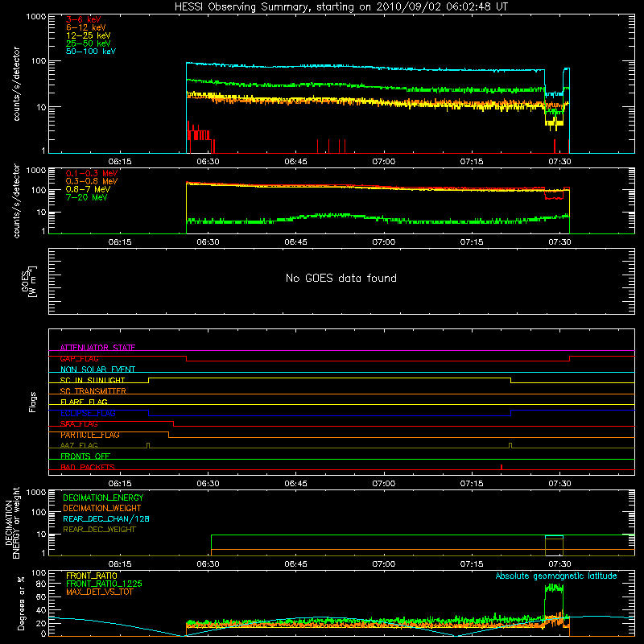This screenshot has width=644, height=644.
Task: Select the yellow FRONT_RATIO legend label
Action: coord(92,576)
